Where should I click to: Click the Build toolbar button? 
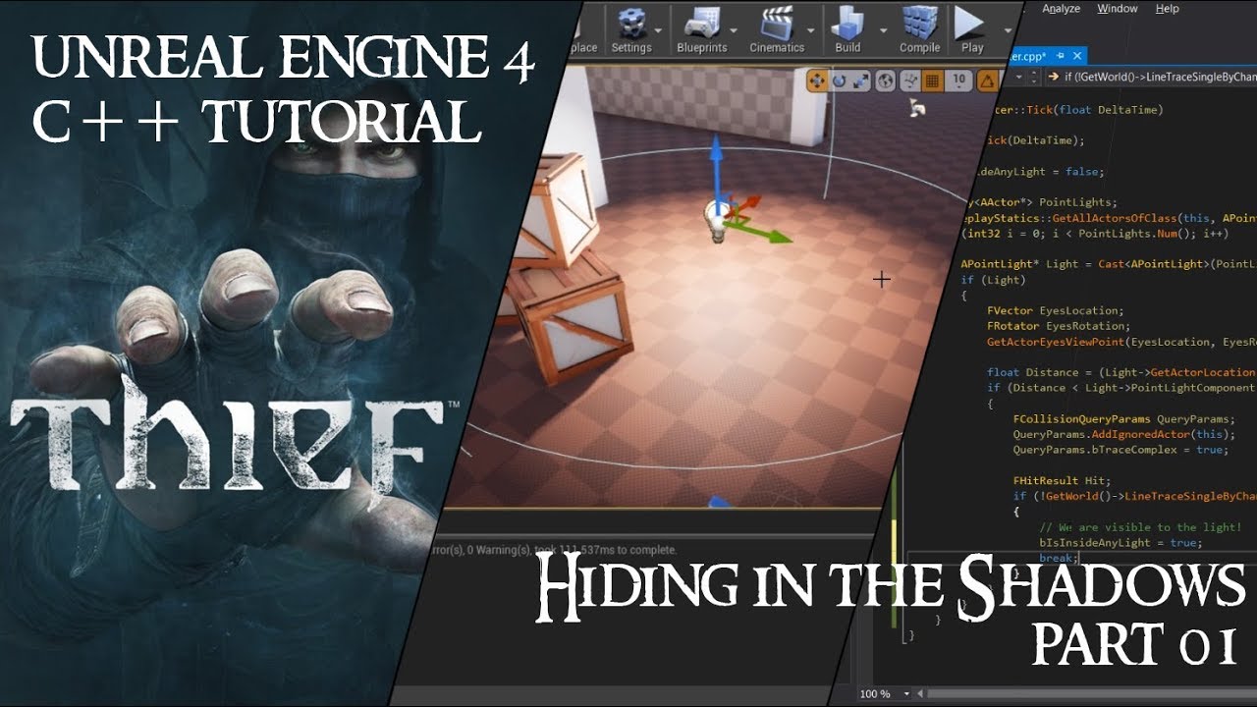coord(847,29)
